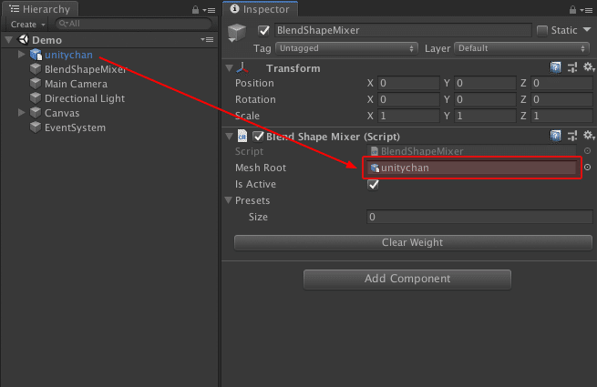Click the Rotation Y field
This screenshot has width=597, height=387.
coord(485,99)
